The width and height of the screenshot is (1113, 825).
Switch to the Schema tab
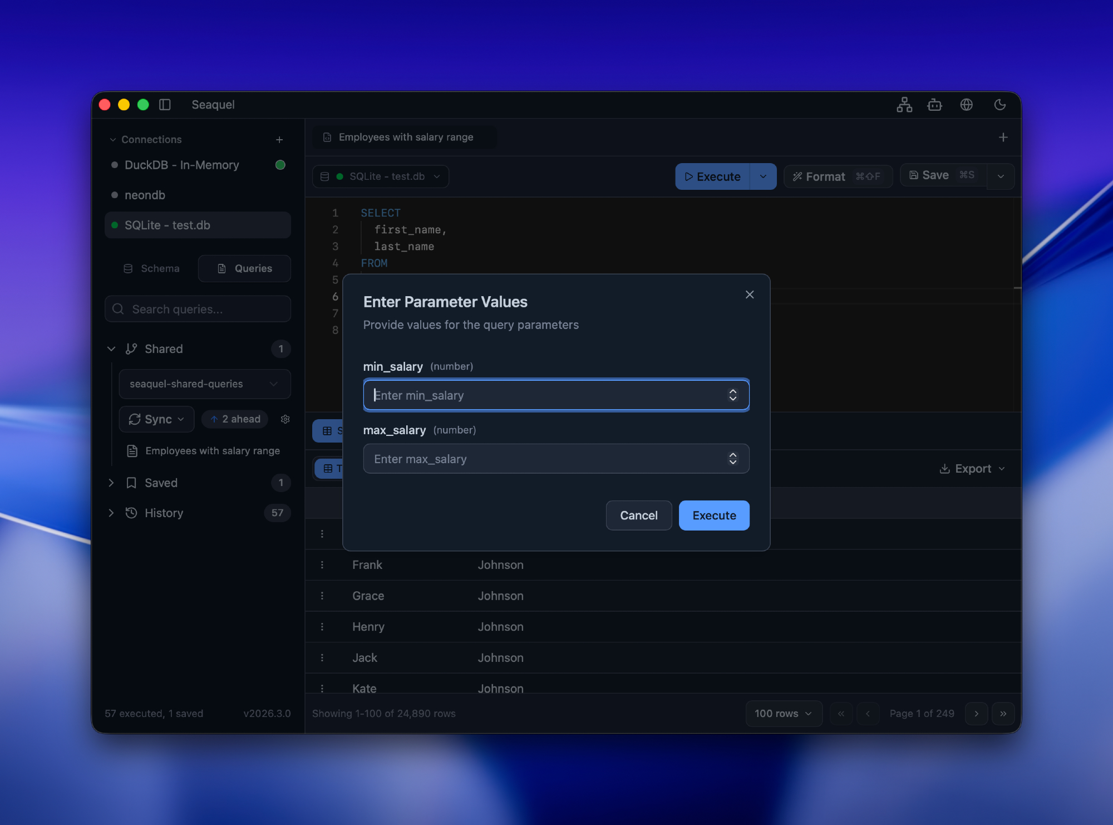point(151,268)
